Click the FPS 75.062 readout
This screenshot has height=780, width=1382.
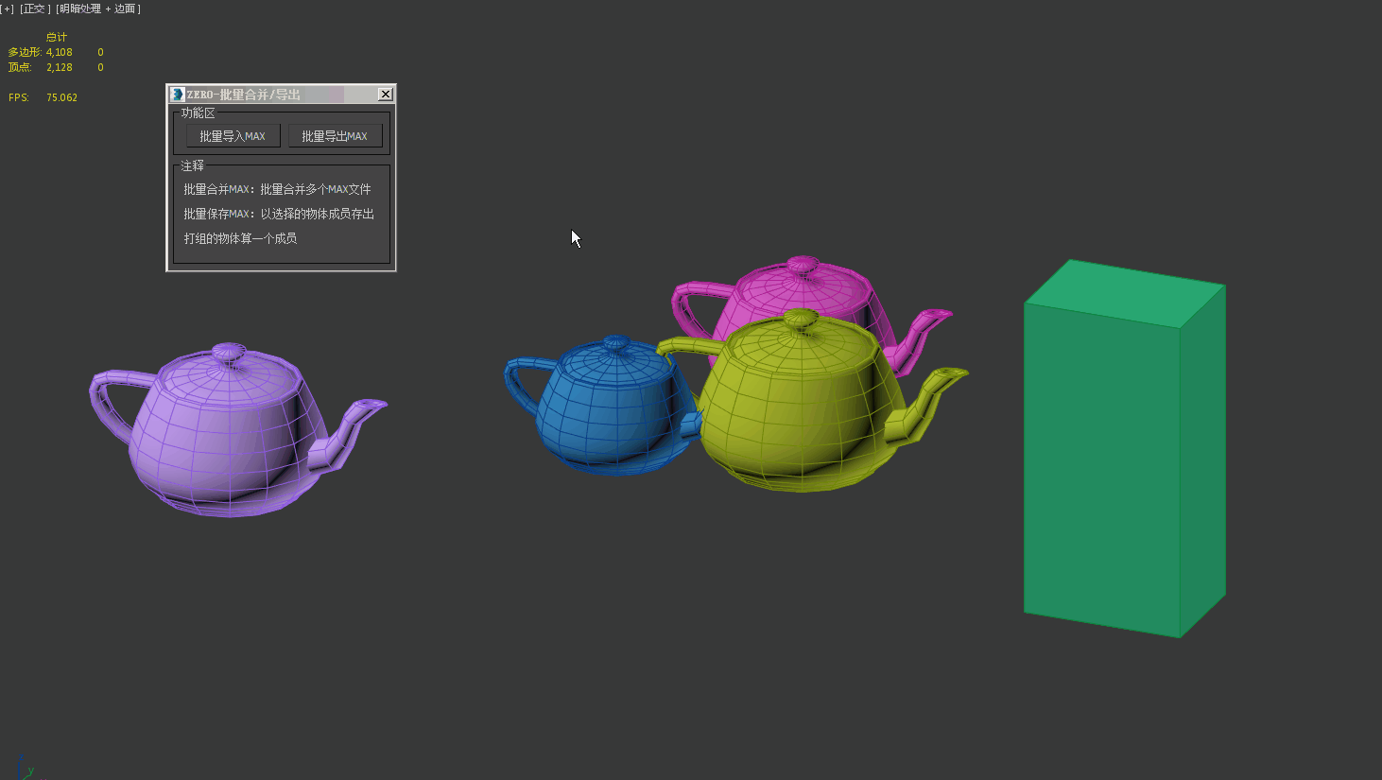43,97
